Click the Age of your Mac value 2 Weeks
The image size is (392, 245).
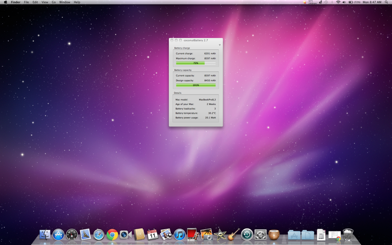pos(211,104)
